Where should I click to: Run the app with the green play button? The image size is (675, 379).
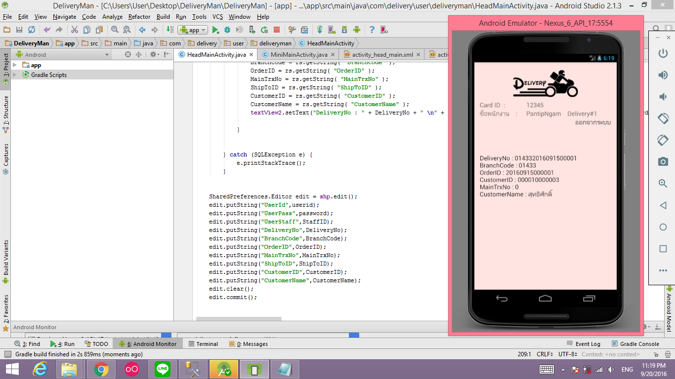[x=215, y=30]
